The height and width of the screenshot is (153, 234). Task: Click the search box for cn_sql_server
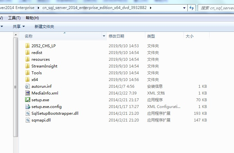tap(216, 8)
